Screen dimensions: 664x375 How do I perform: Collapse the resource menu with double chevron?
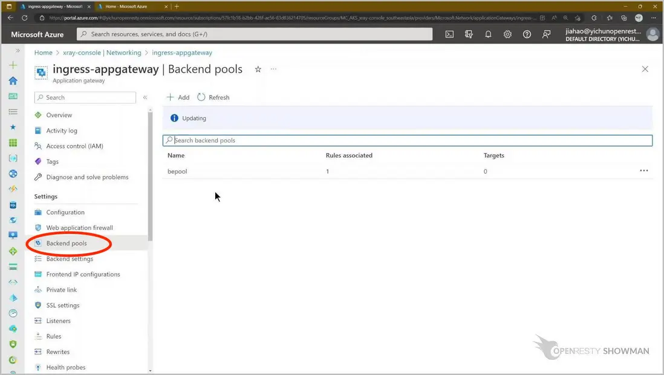(145, 97)
